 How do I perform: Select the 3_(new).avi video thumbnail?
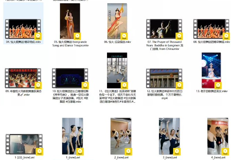coord(169,136)
